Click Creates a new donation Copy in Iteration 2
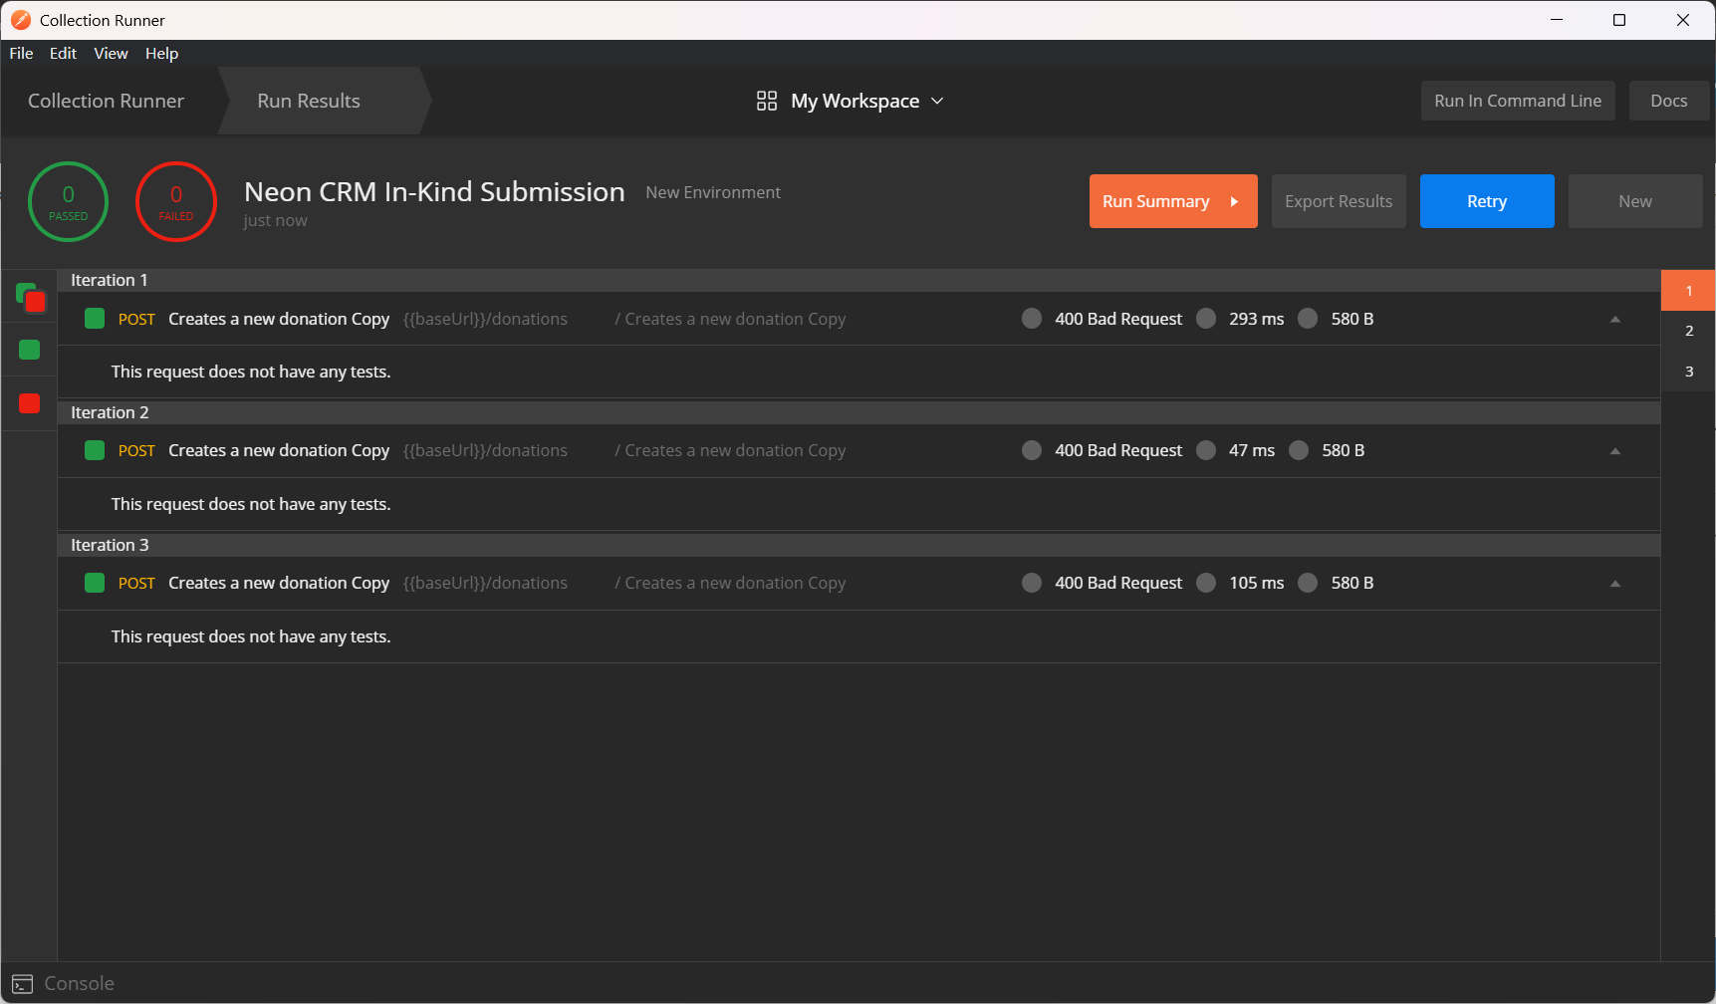This screenshot has width=1716, height=1004. pos(279,450)
